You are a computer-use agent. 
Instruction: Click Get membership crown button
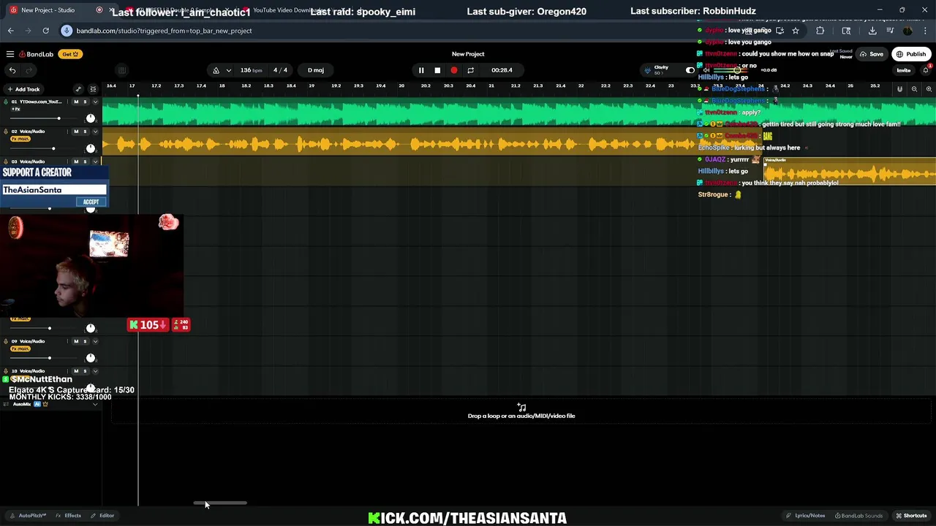(70, 54)
